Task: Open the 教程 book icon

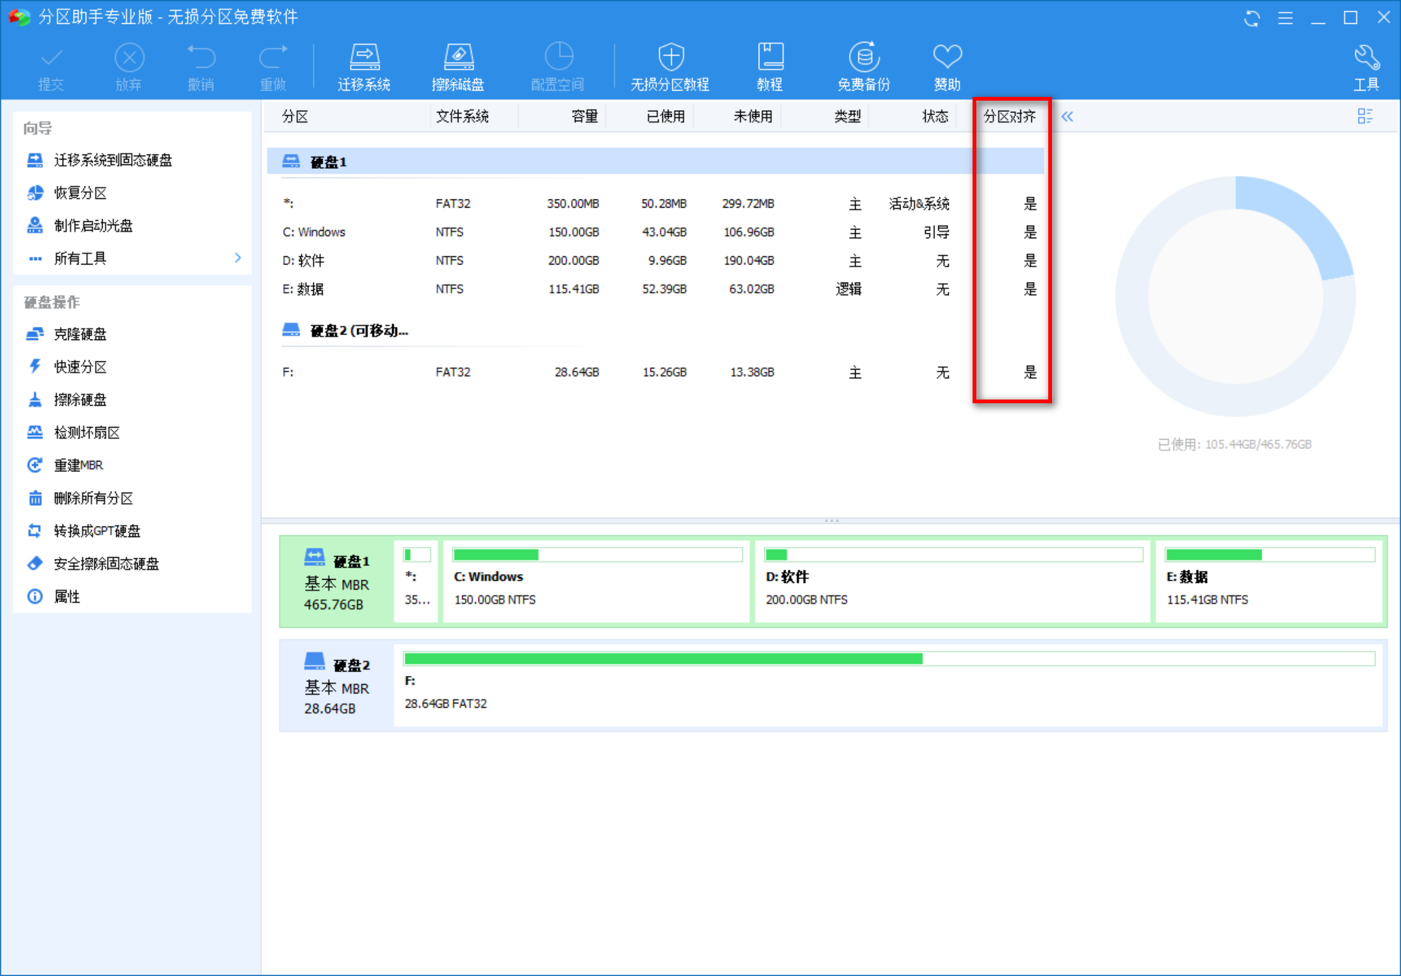Action: click(770, 68)
